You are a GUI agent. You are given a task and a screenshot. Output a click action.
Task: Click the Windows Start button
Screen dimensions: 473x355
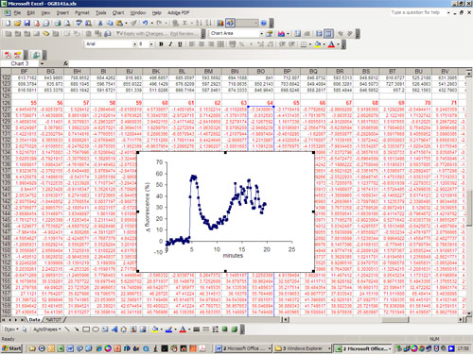[x=11, y=348]
